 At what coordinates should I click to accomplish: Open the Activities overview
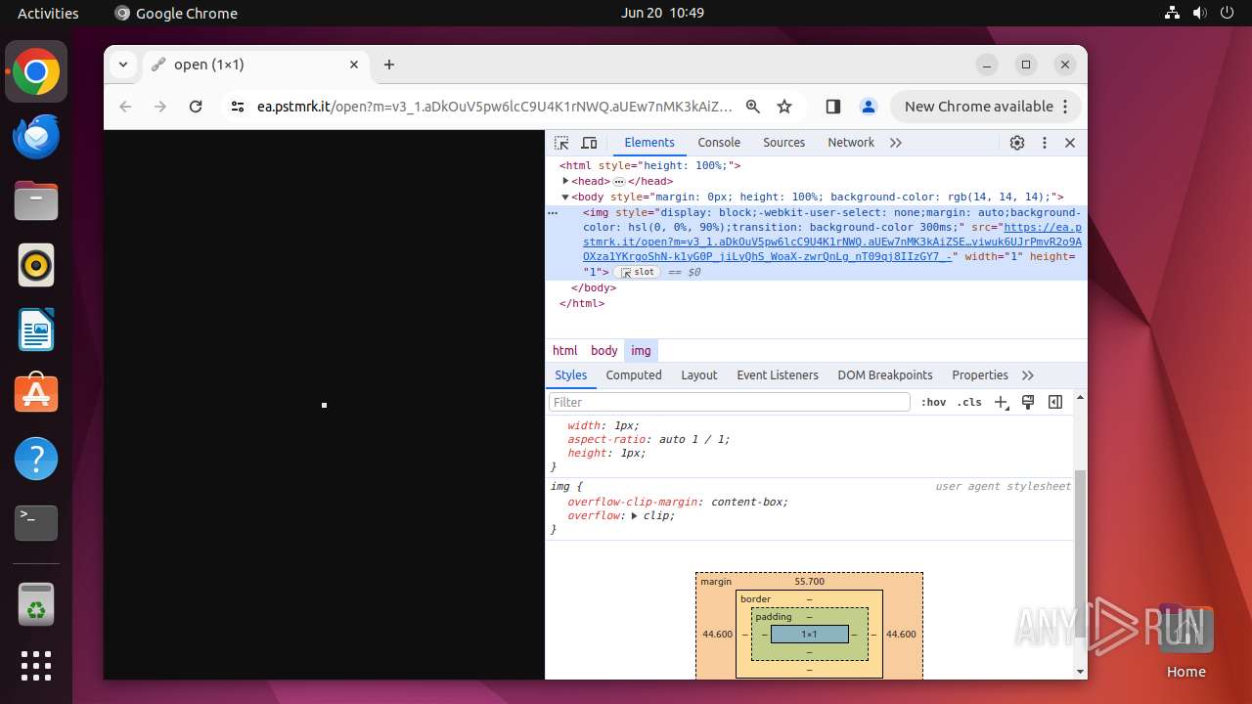coord(48,13)
